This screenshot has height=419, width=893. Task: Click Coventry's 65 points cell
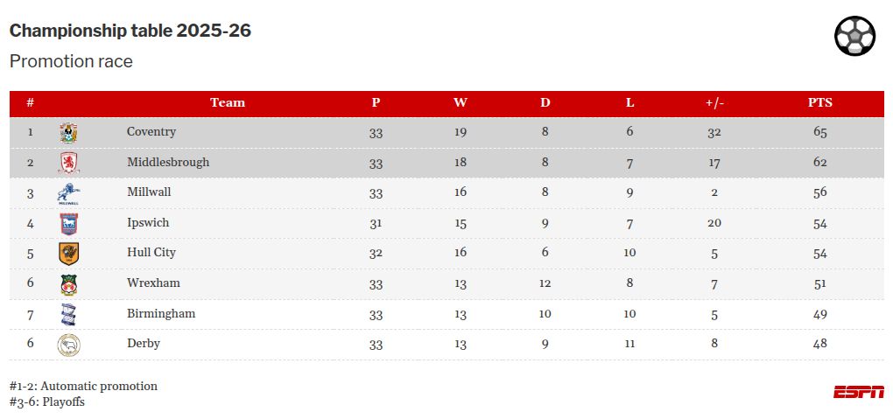point(819,132)
